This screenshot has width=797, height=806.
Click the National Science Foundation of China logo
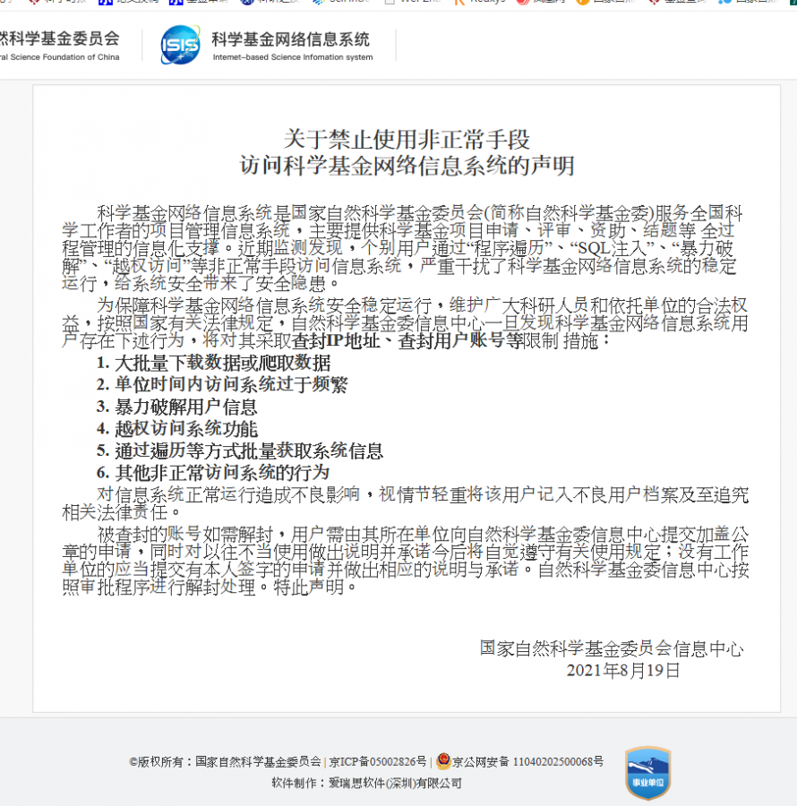point(59,46)
